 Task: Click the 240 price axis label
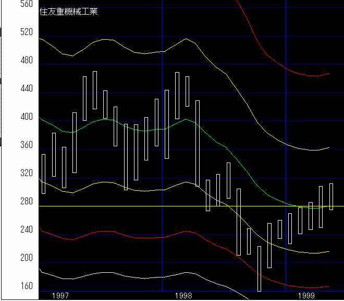point(26,230)
